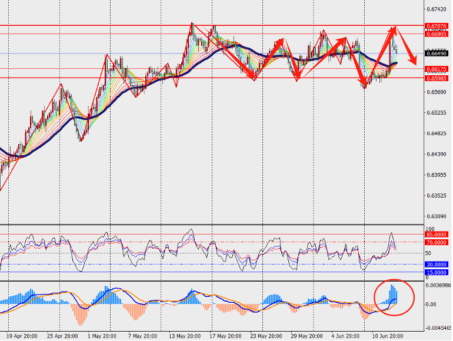Screen dimensions: 453x341
Task: Click the 17 May 20:00 date label
Action: point(226,337)
